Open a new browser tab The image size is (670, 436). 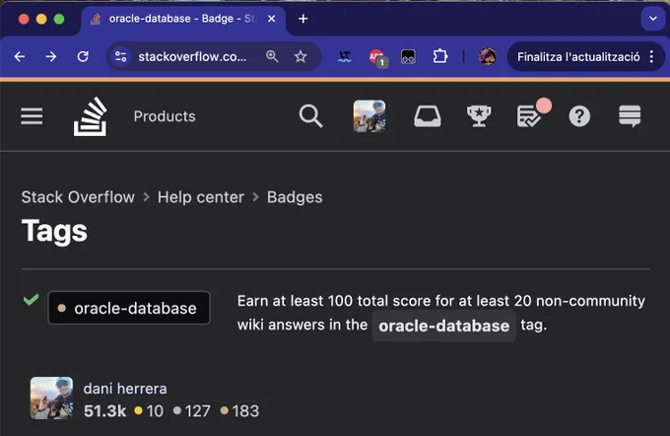click(302, 19)
